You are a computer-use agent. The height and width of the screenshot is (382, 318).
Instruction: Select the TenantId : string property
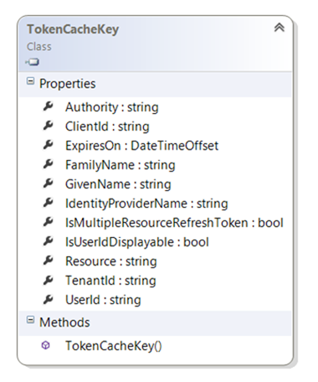click(110, 281)
